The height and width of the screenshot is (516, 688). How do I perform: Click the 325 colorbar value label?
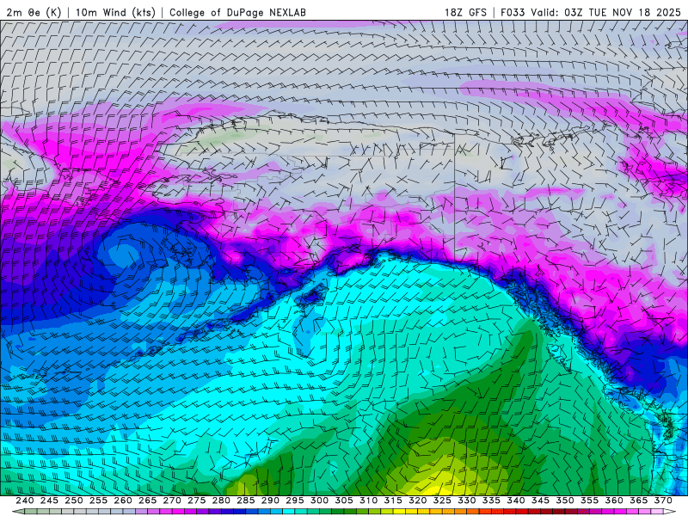(442, 501)
